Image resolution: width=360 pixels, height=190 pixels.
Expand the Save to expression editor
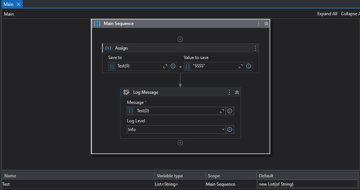pyautogui.click(x=165, y=66)
